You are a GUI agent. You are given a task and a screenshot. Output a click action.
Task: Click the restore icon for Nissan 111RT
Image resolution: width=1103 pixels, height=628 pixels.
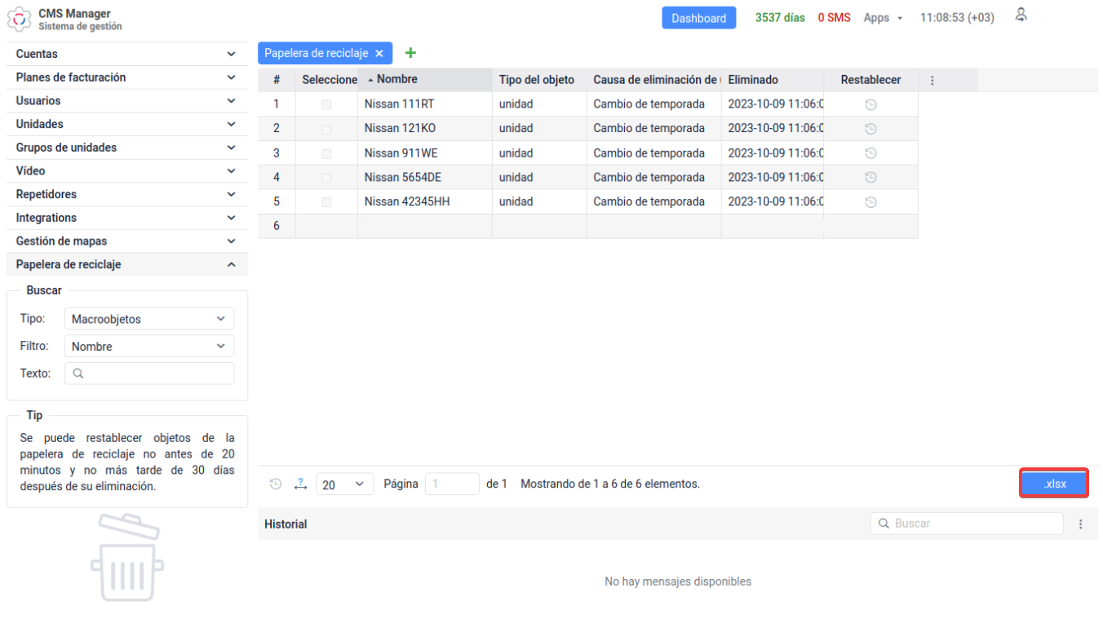[x=870, y=104]
